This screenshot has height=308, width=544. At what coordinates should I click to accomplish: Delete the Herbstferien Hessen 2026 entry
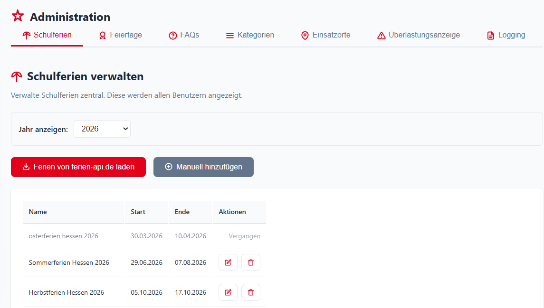[x=251, y=292]
